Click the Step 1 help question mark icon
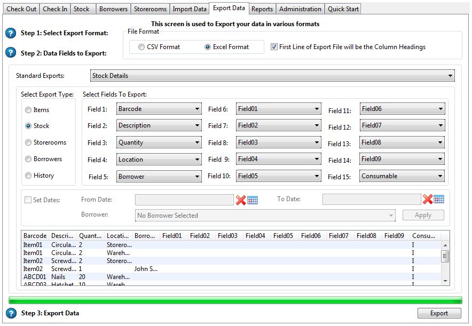The width and height of the screenshot is (472, 326). 11,33
